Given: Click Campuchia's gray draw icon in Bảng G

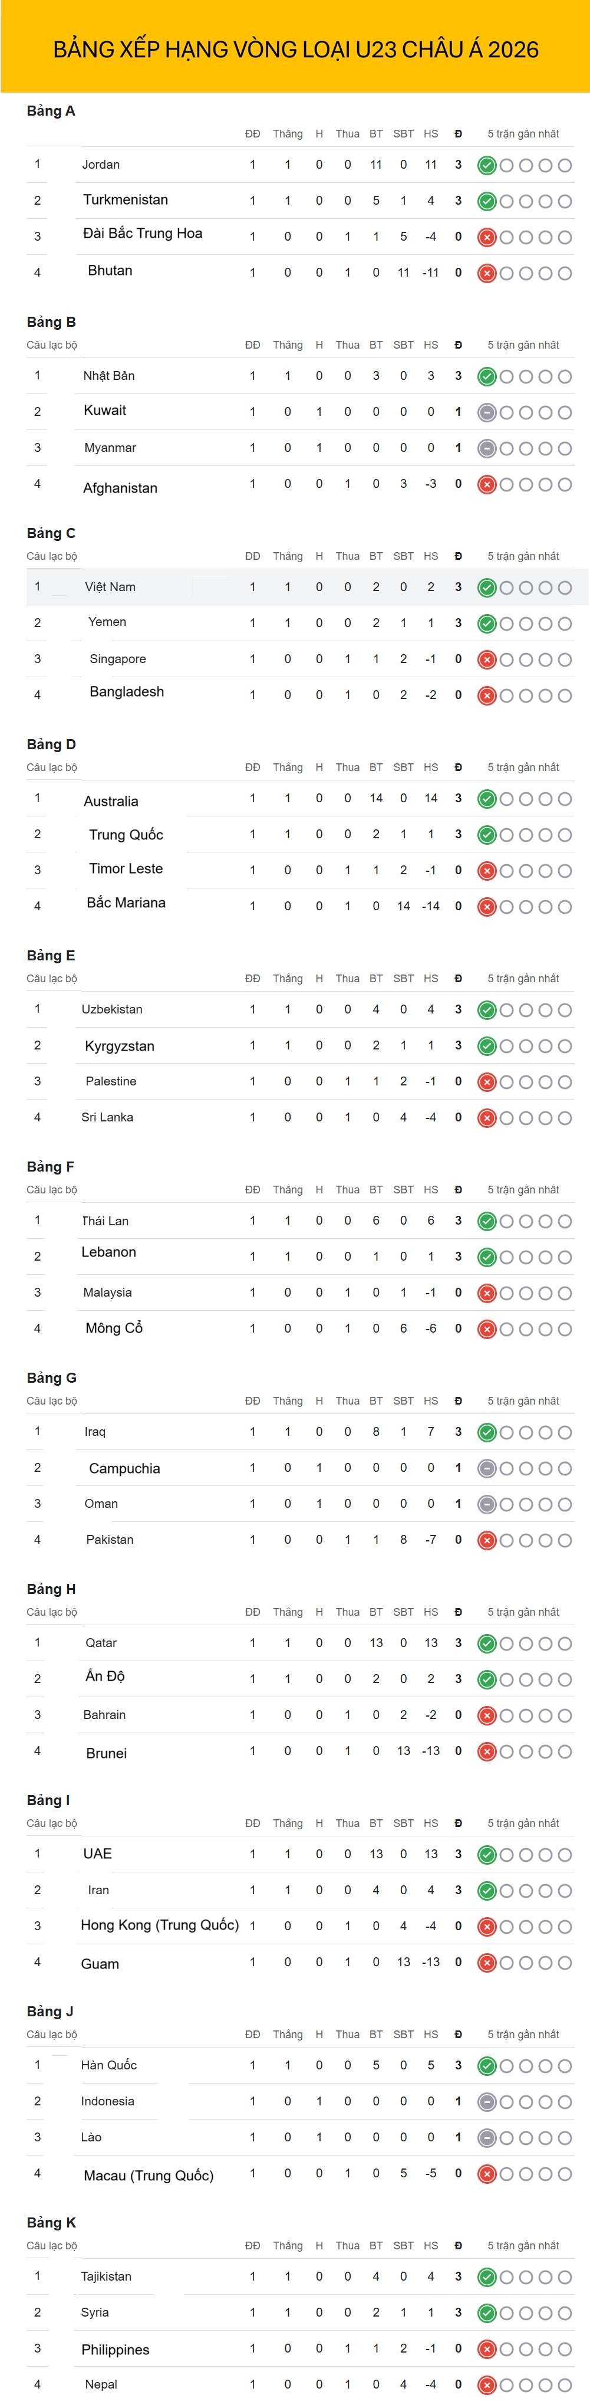Looking at the screenshot, I should [486, 1468].
